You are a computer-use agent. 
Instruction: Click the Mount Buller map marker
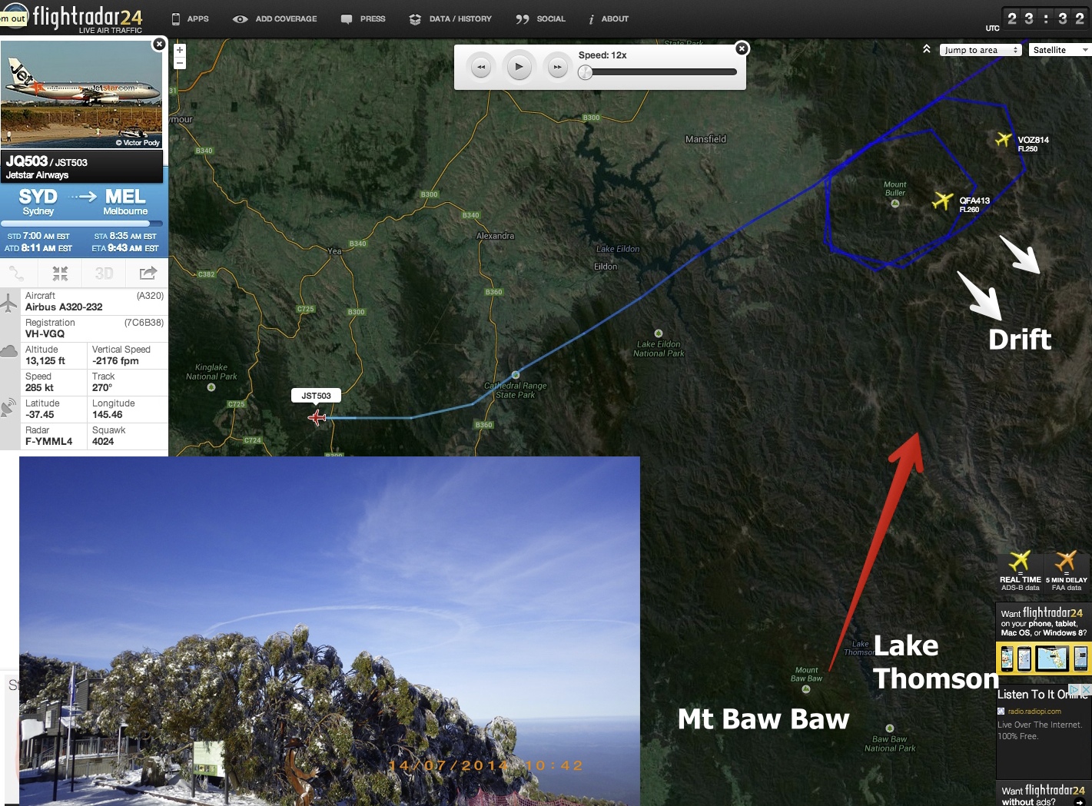895,204
